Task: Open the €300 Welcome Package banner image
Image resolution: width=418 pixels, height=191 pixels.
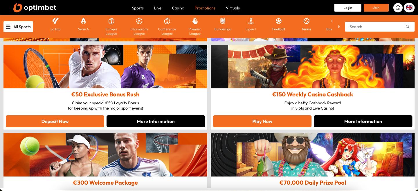Action: click(x=105, y=155)
